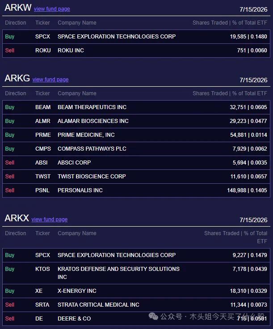Click the STRATA CRITICAL MEDICAL INC row
This screenshot has width=273, height=329.
click(x=136, y=305)
